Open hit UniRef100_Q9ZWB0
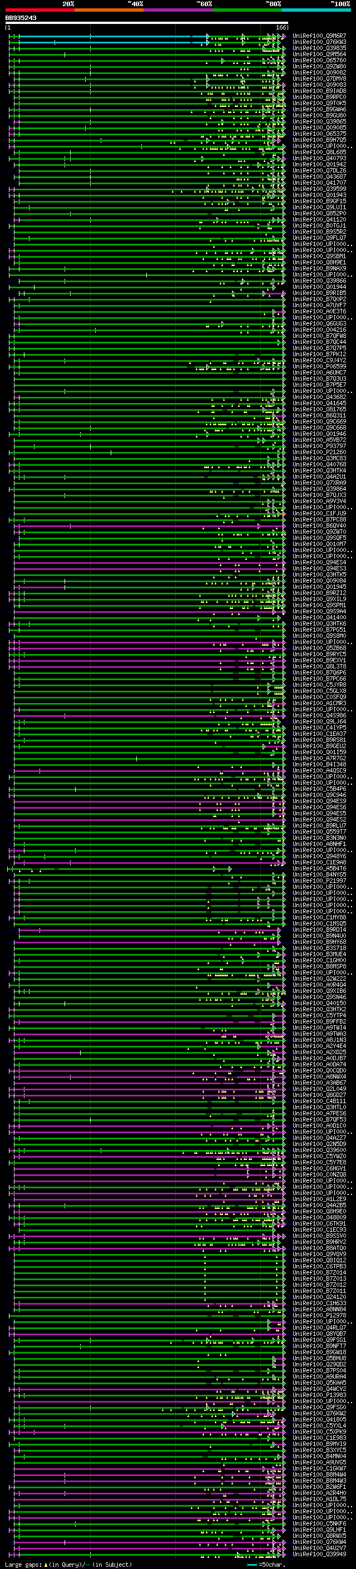 (319, 66)
